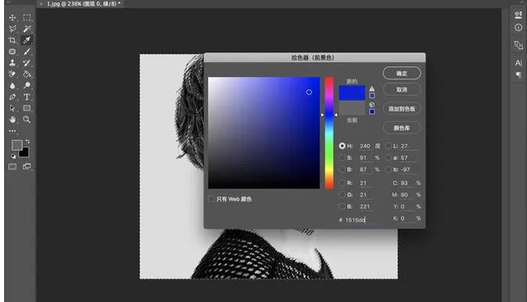
Task: Click the current gray color preview swatch
Action: coord(352,108)
